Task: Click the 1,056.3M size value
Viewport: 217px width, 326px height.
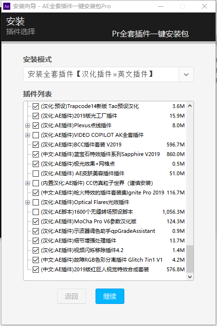Action: 174,212
